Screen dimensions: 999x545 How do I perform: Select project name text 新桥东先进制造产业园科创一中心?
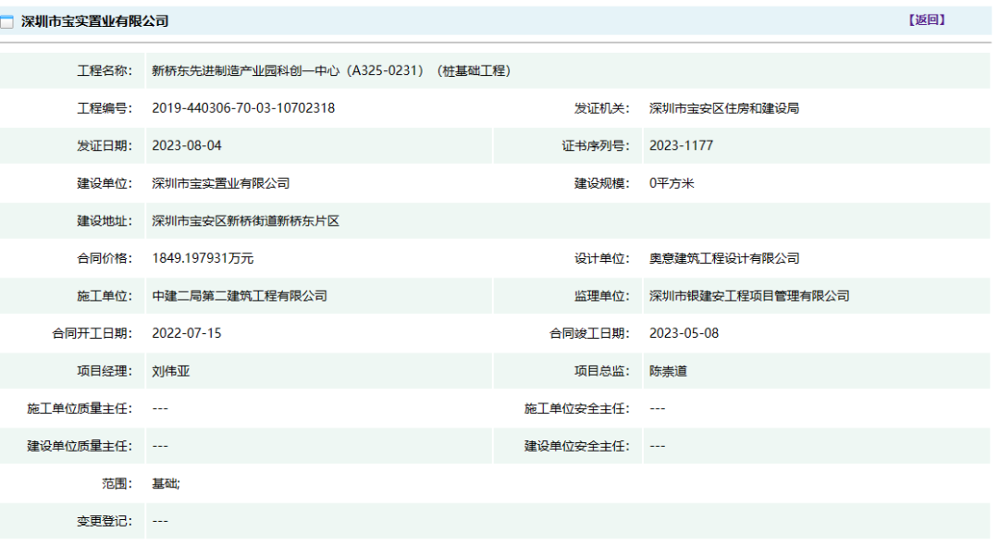pos(245,70)
